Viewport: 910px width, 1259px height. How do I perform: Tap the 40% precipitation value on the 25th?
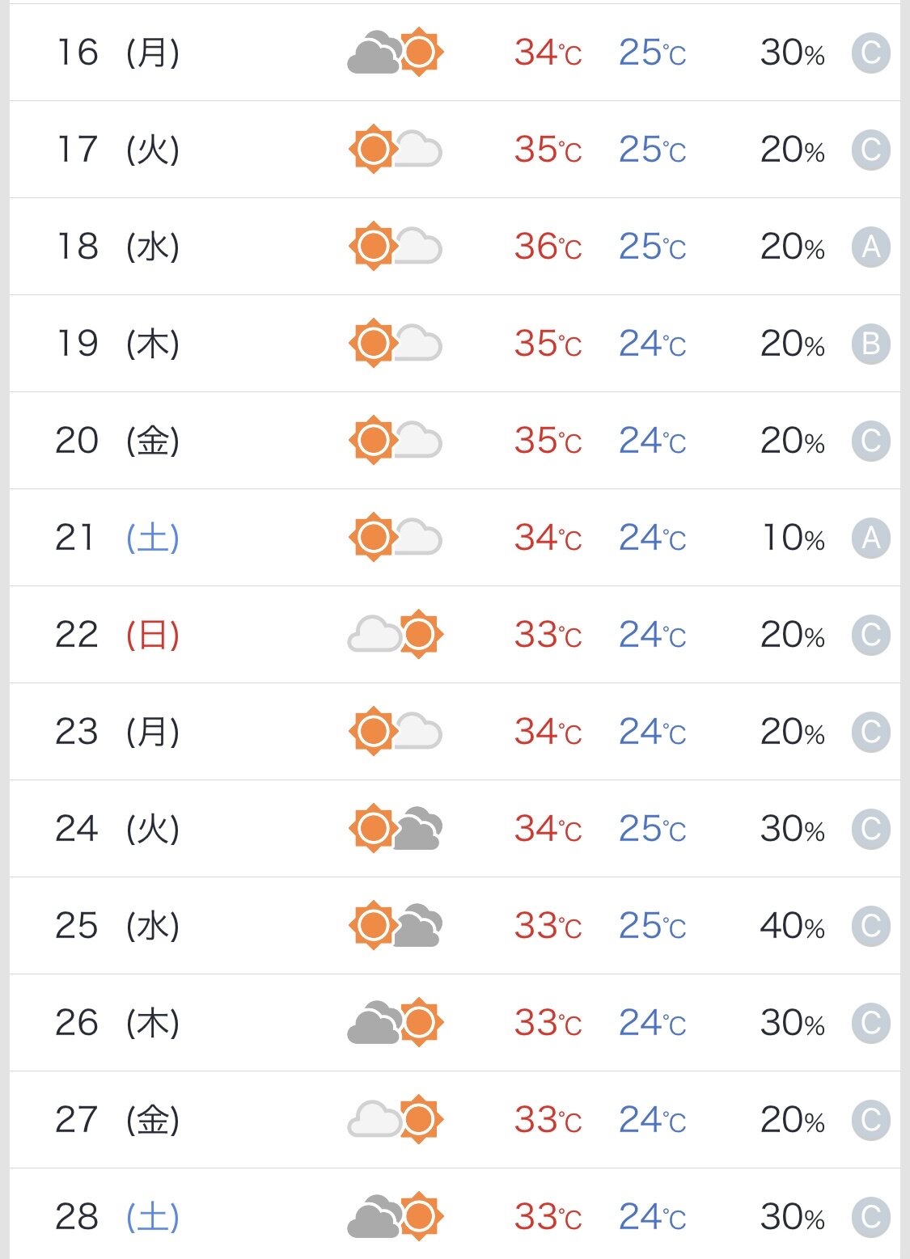tap(792, 926)
